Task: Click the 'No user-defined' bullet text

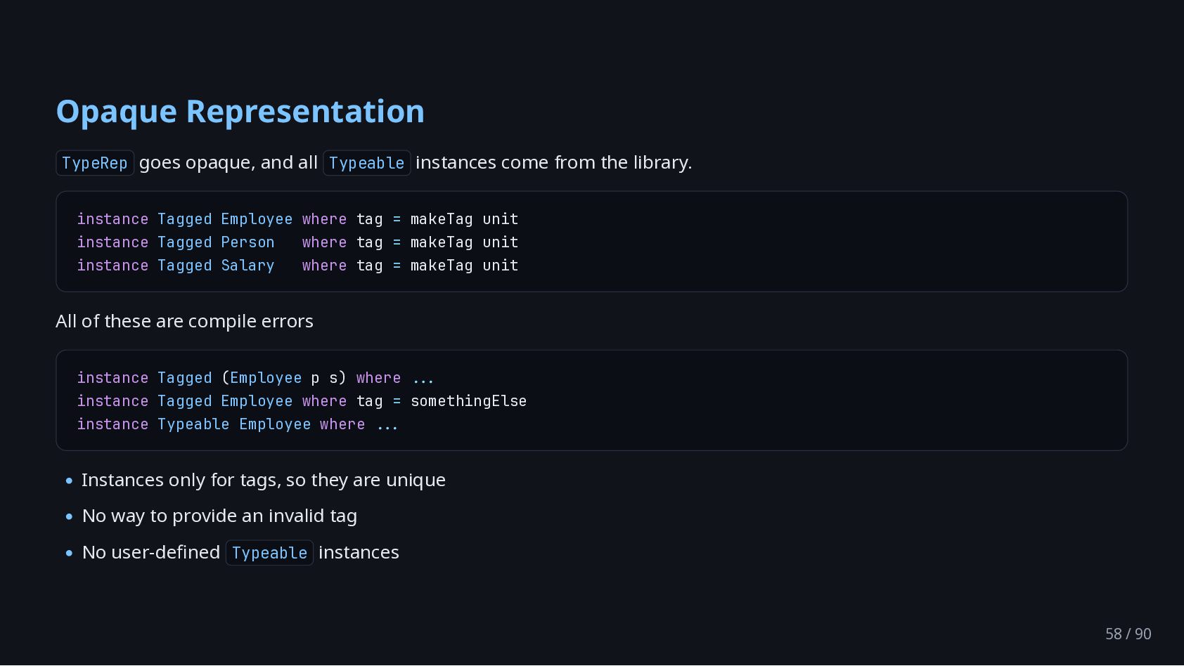Action: click(x=150, y=552)
